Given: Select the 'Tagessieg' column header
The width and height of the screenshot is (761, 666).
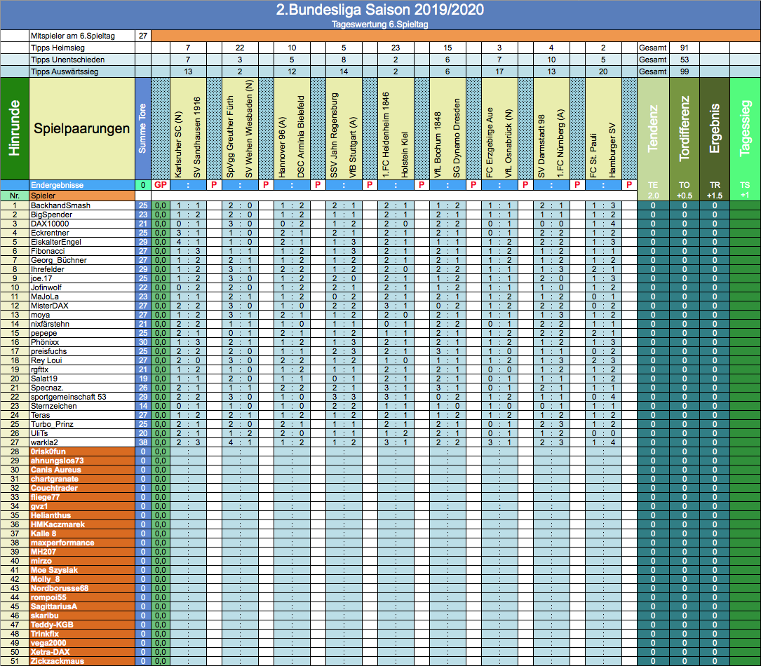Looking at the screenshot, I should coord(745,128).
